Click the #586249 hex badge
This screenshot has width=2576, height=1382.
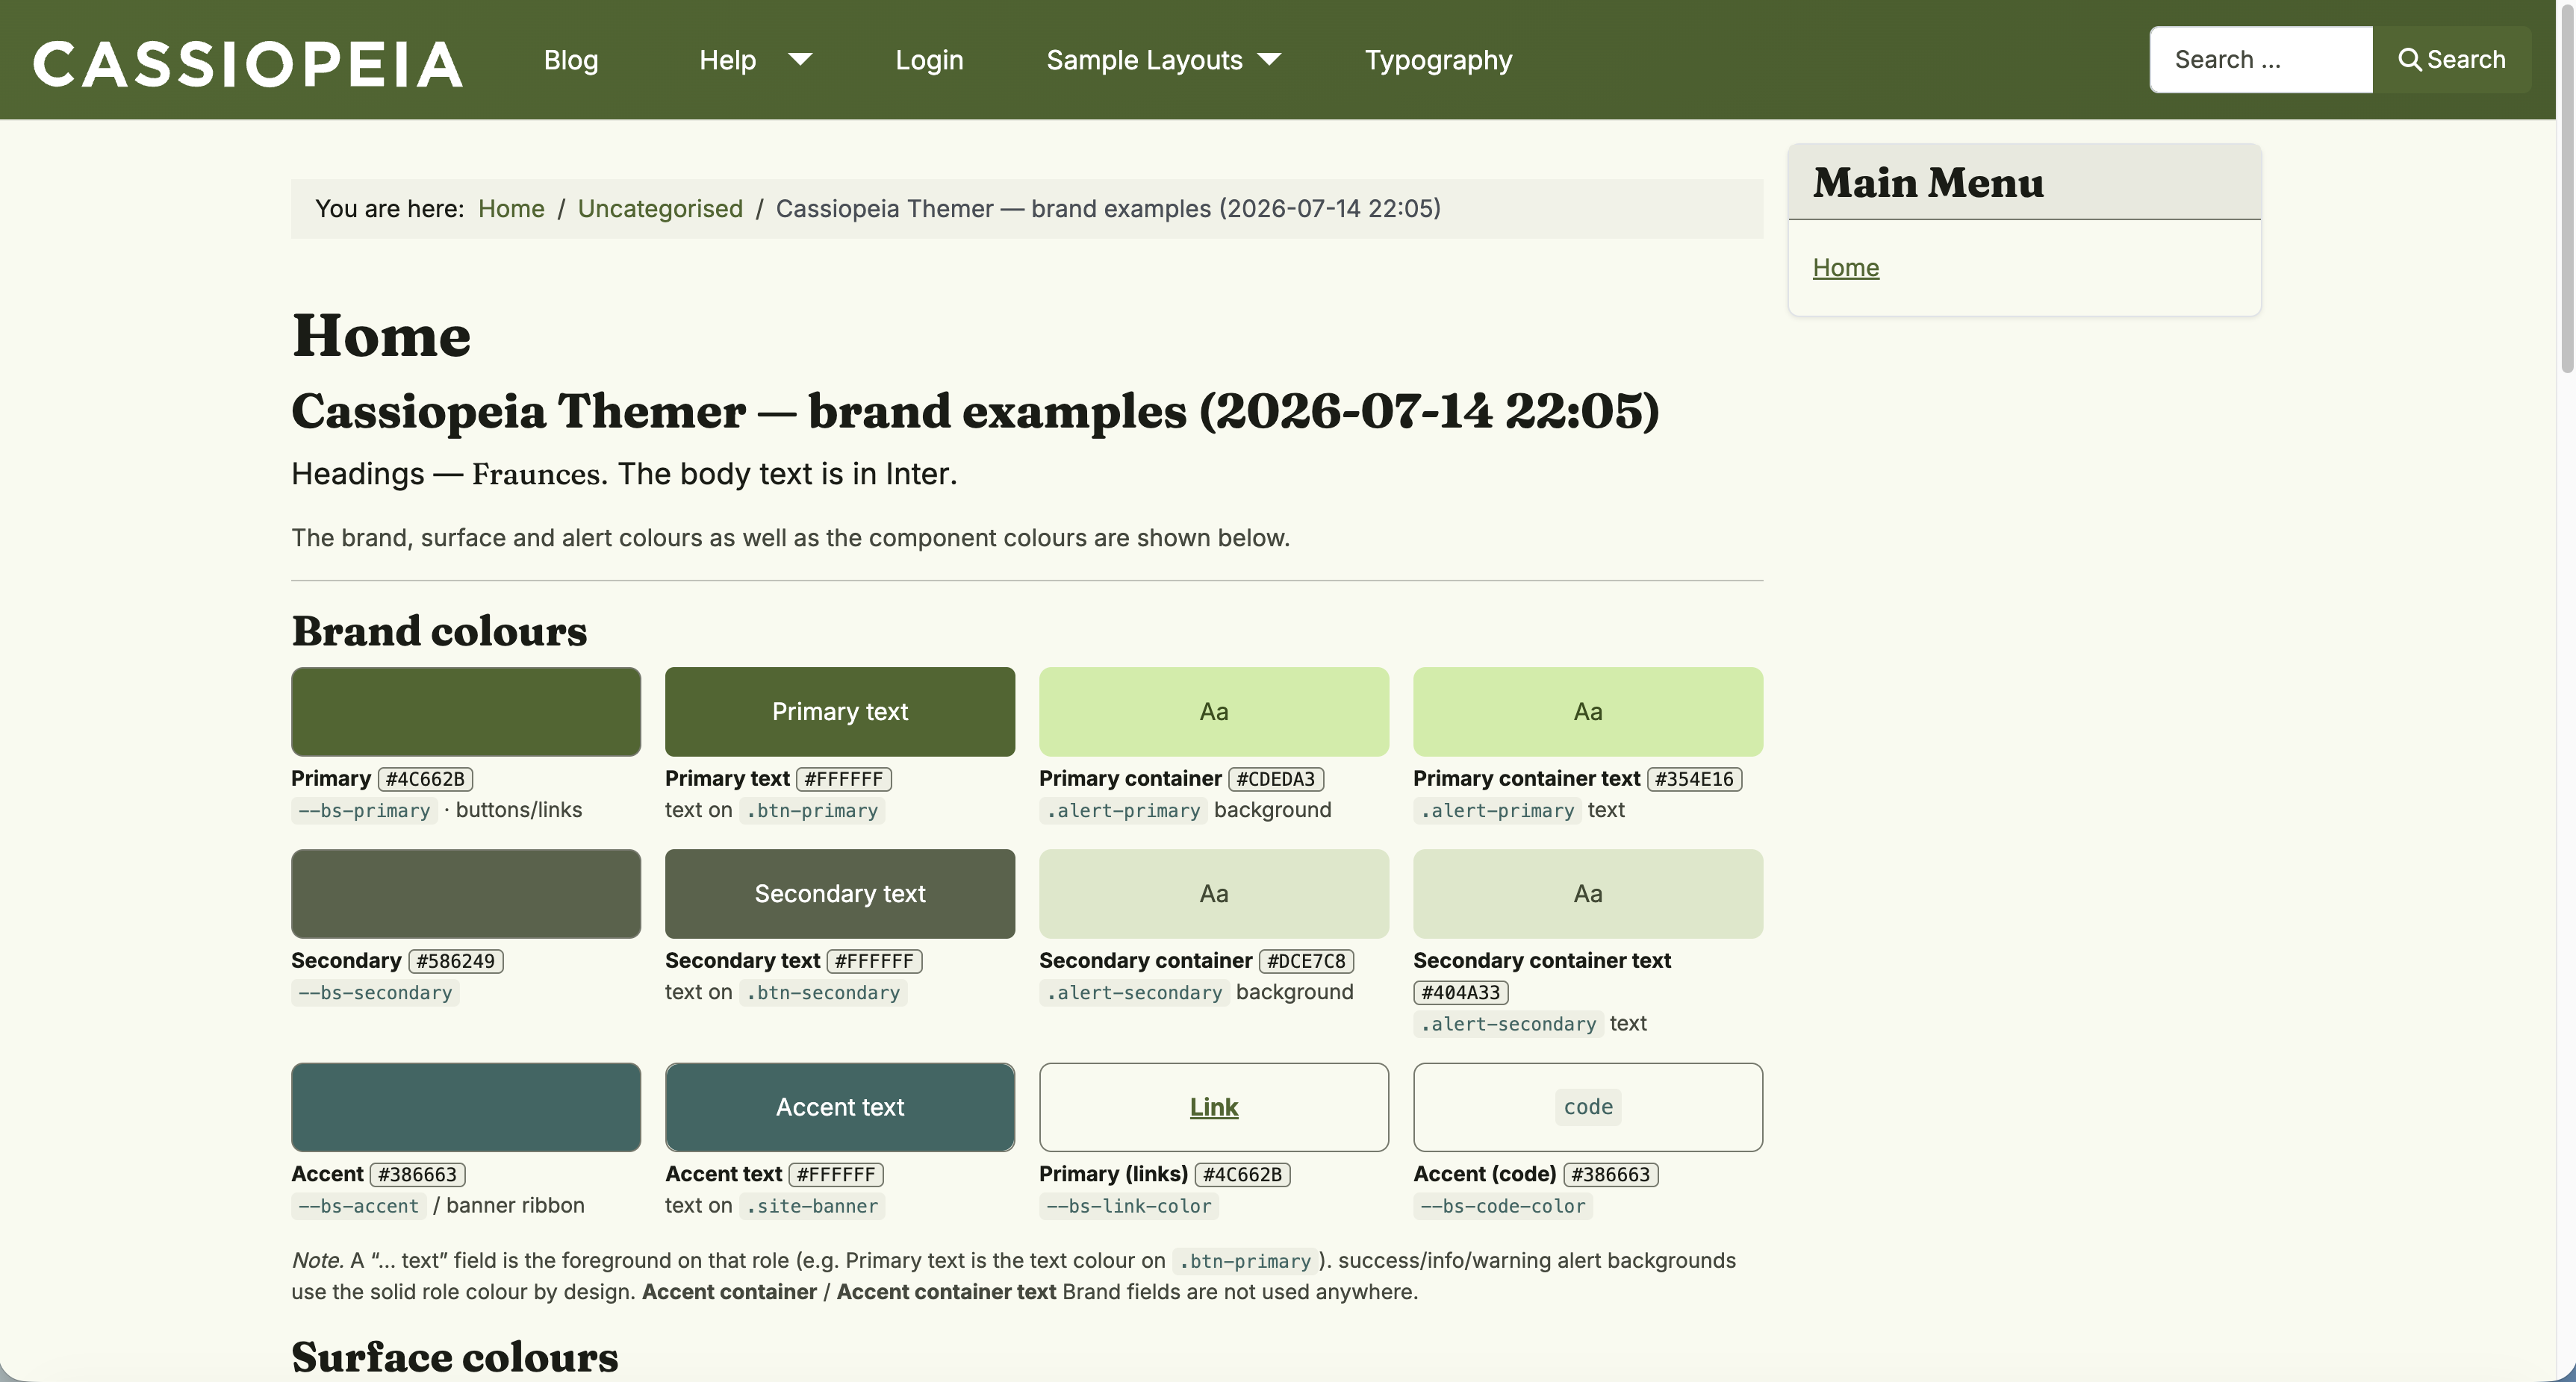point(456,960)
